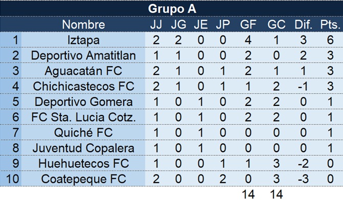Select the Pts. column header
The image size is (343, 200).
pyautogui.click(x=330, y=24)
